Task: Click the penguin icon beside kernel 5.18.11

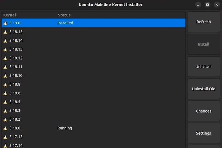Action: pos(5,67)
